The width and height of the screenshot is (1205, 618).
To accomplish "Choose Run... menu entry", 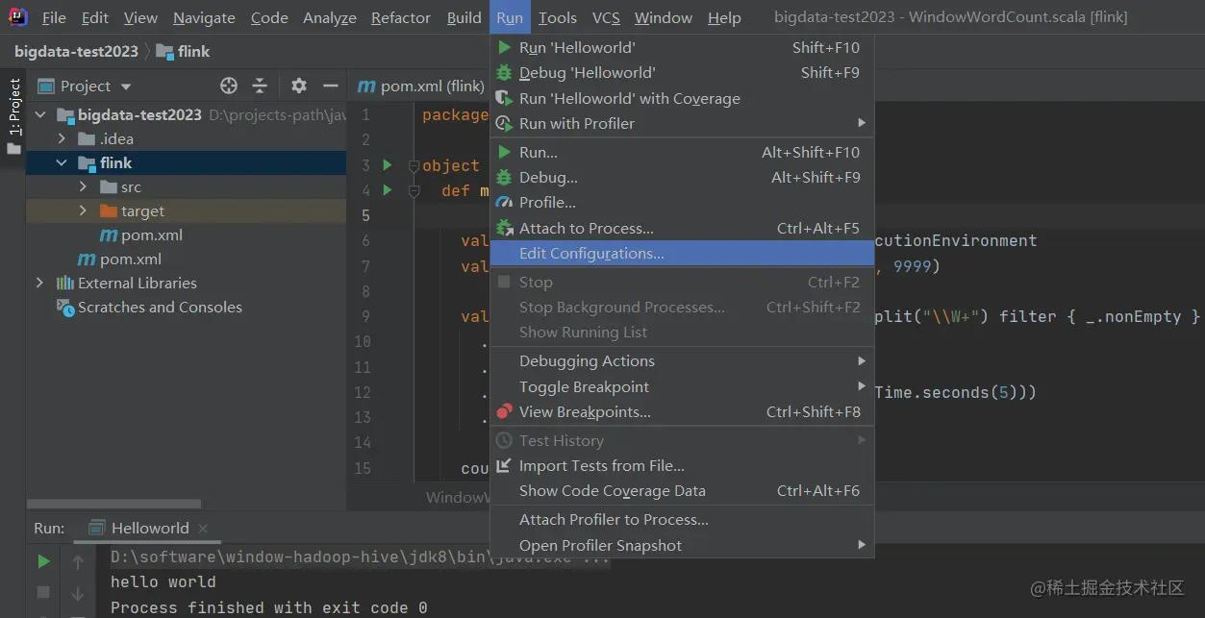I will [682, 152].
